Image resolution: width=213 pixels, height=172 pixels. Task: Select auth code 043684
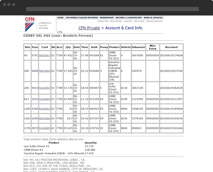(94, 55)
